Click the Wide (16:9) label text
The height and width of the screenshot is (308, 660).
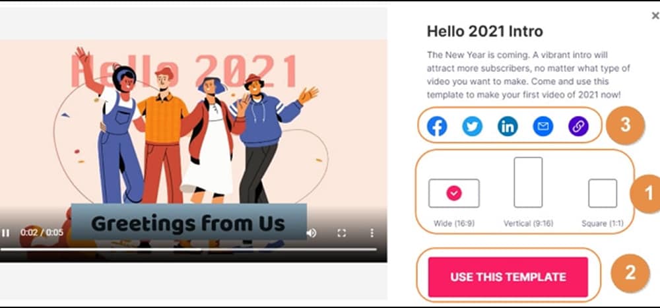454,224
